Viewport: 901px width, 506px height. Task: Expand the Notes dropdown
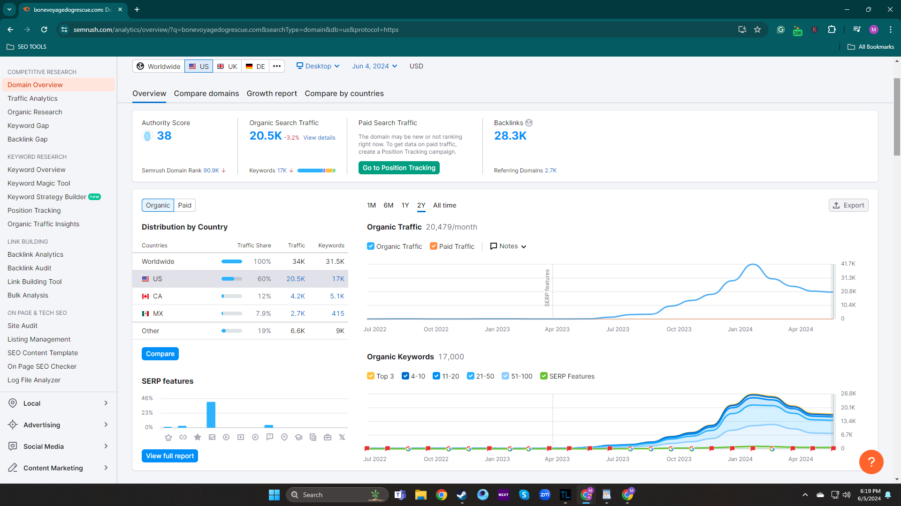tap(508, 246)
